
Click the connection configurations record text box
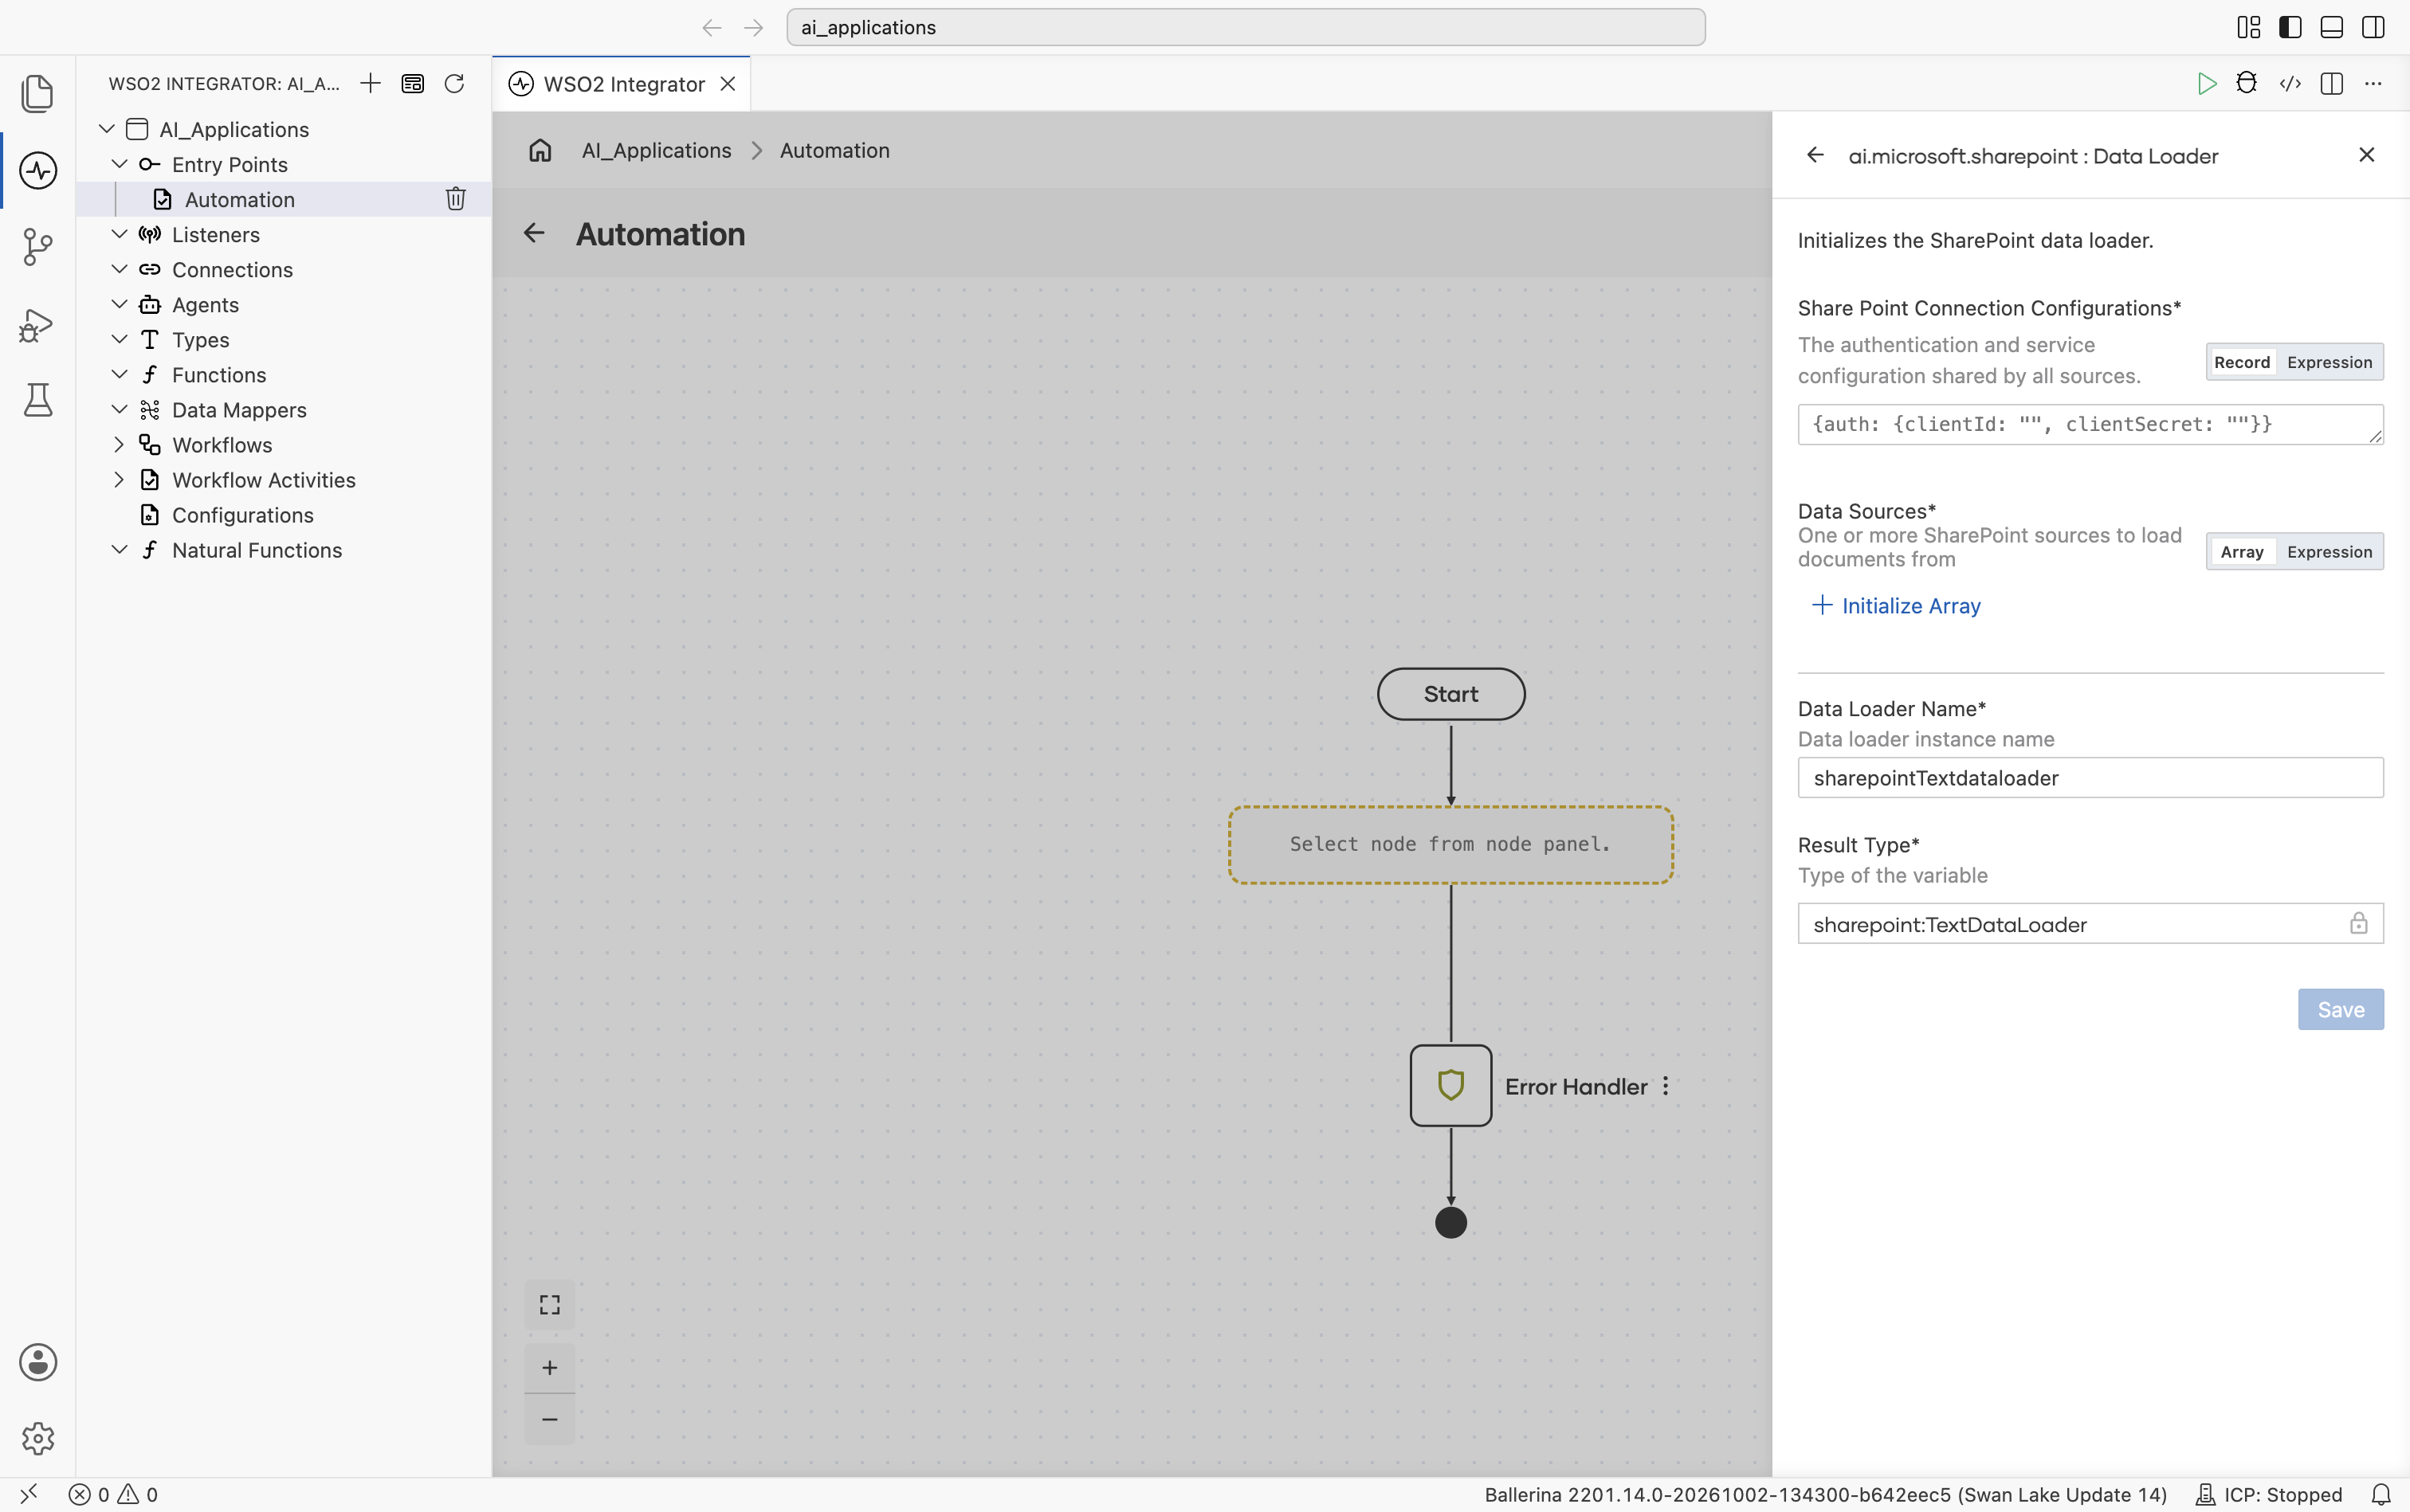[x=2090, y=424]
